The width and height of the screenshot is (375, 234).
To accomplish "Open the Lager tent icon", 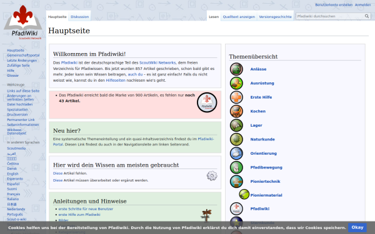I will 236,125.
